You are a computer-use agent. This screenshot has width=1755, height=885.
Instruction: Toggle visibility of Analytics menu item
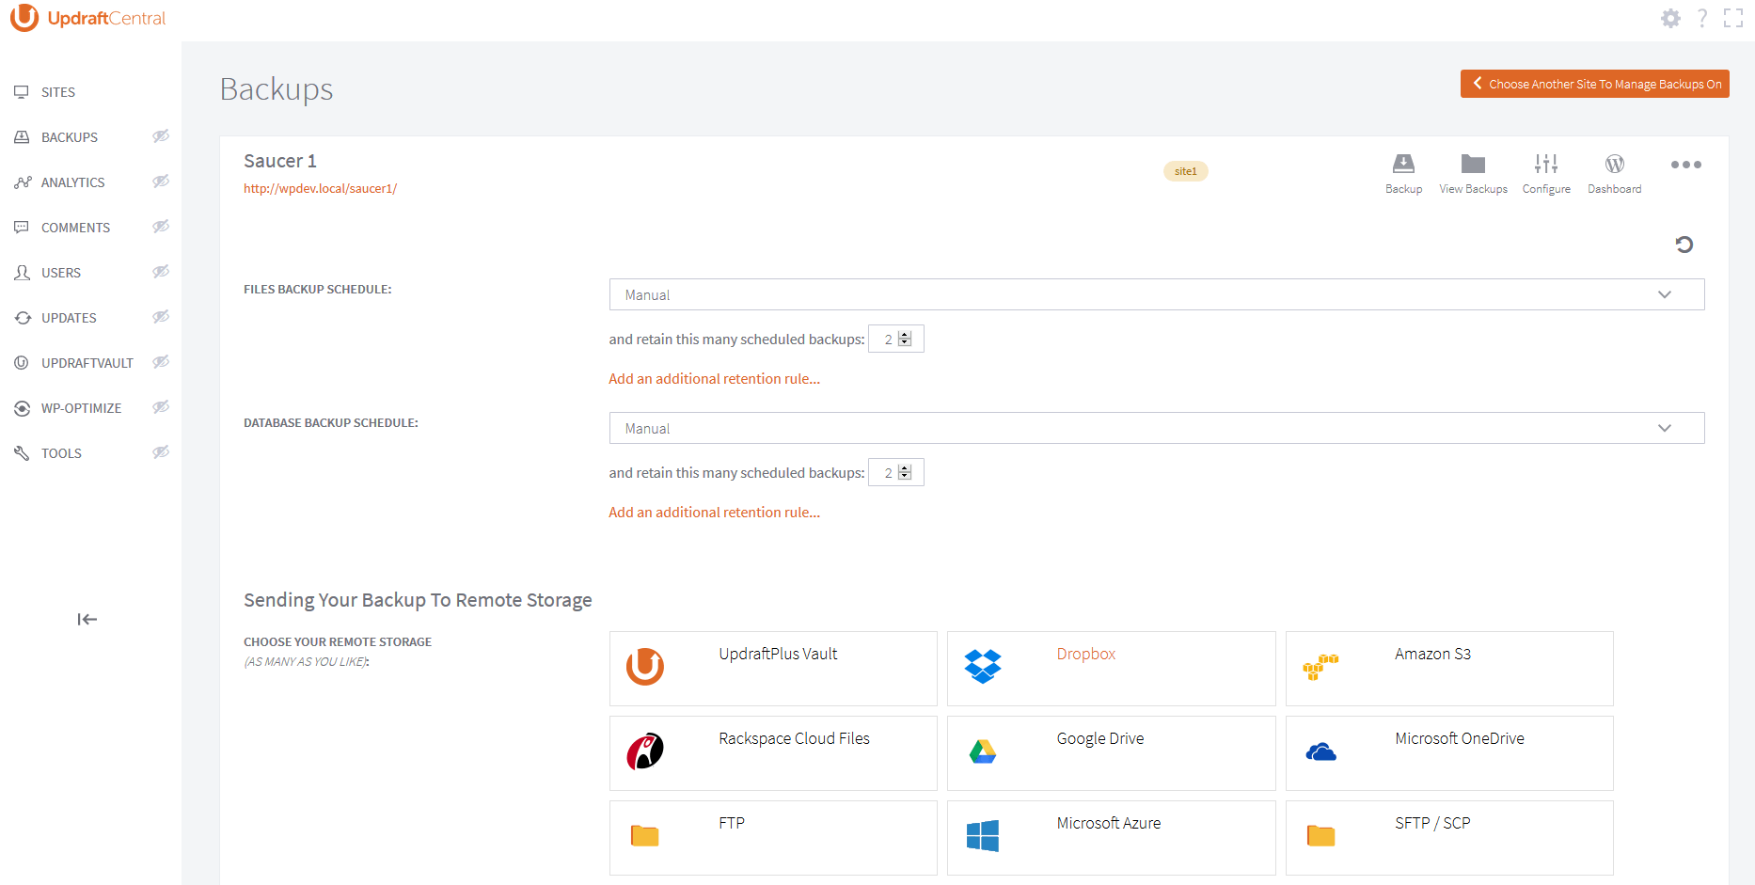pyautogui.click(x=161, y=182)
